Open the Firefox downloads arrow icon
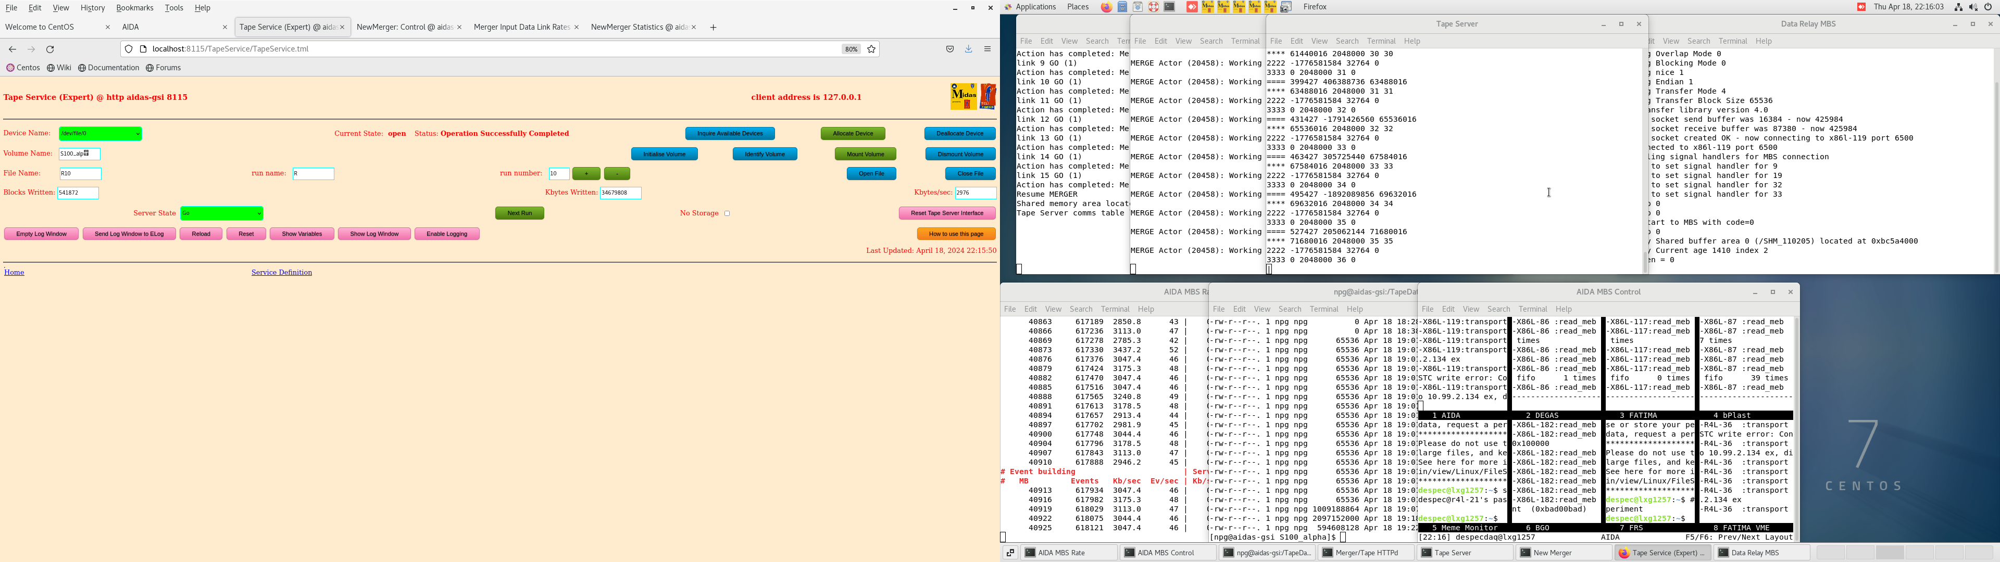The height and width of the screenshot is (562, 2000). click(969, 49)
